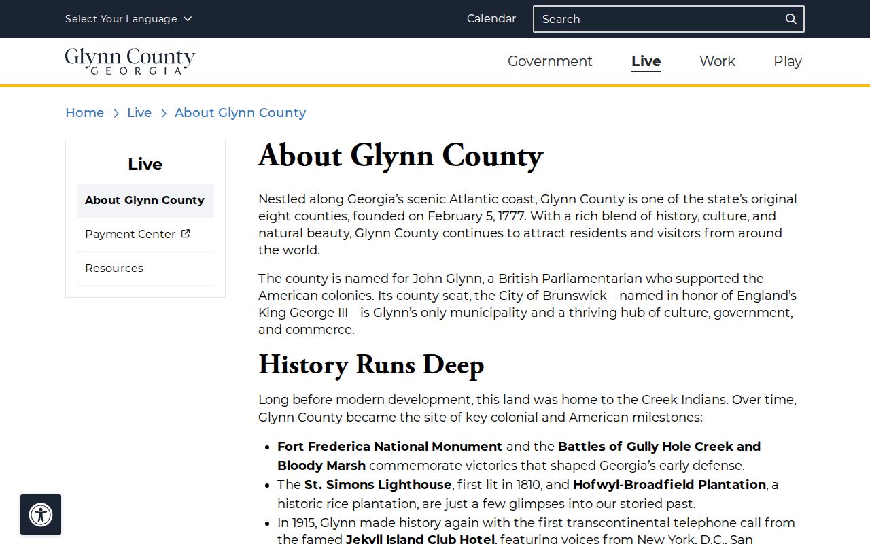The width and height of the screenshot is (870, 544).
Task: Click the History Runs Deep heading
Action: pos(371,364)
